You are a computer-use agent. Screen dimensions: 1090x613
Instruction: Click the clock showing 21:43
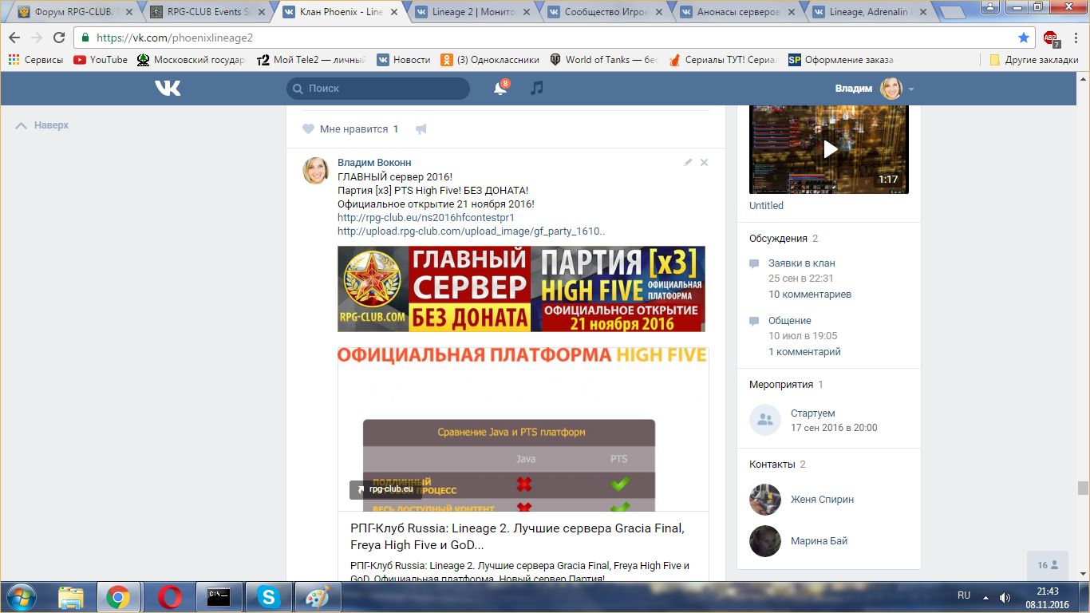(1047, 591)
